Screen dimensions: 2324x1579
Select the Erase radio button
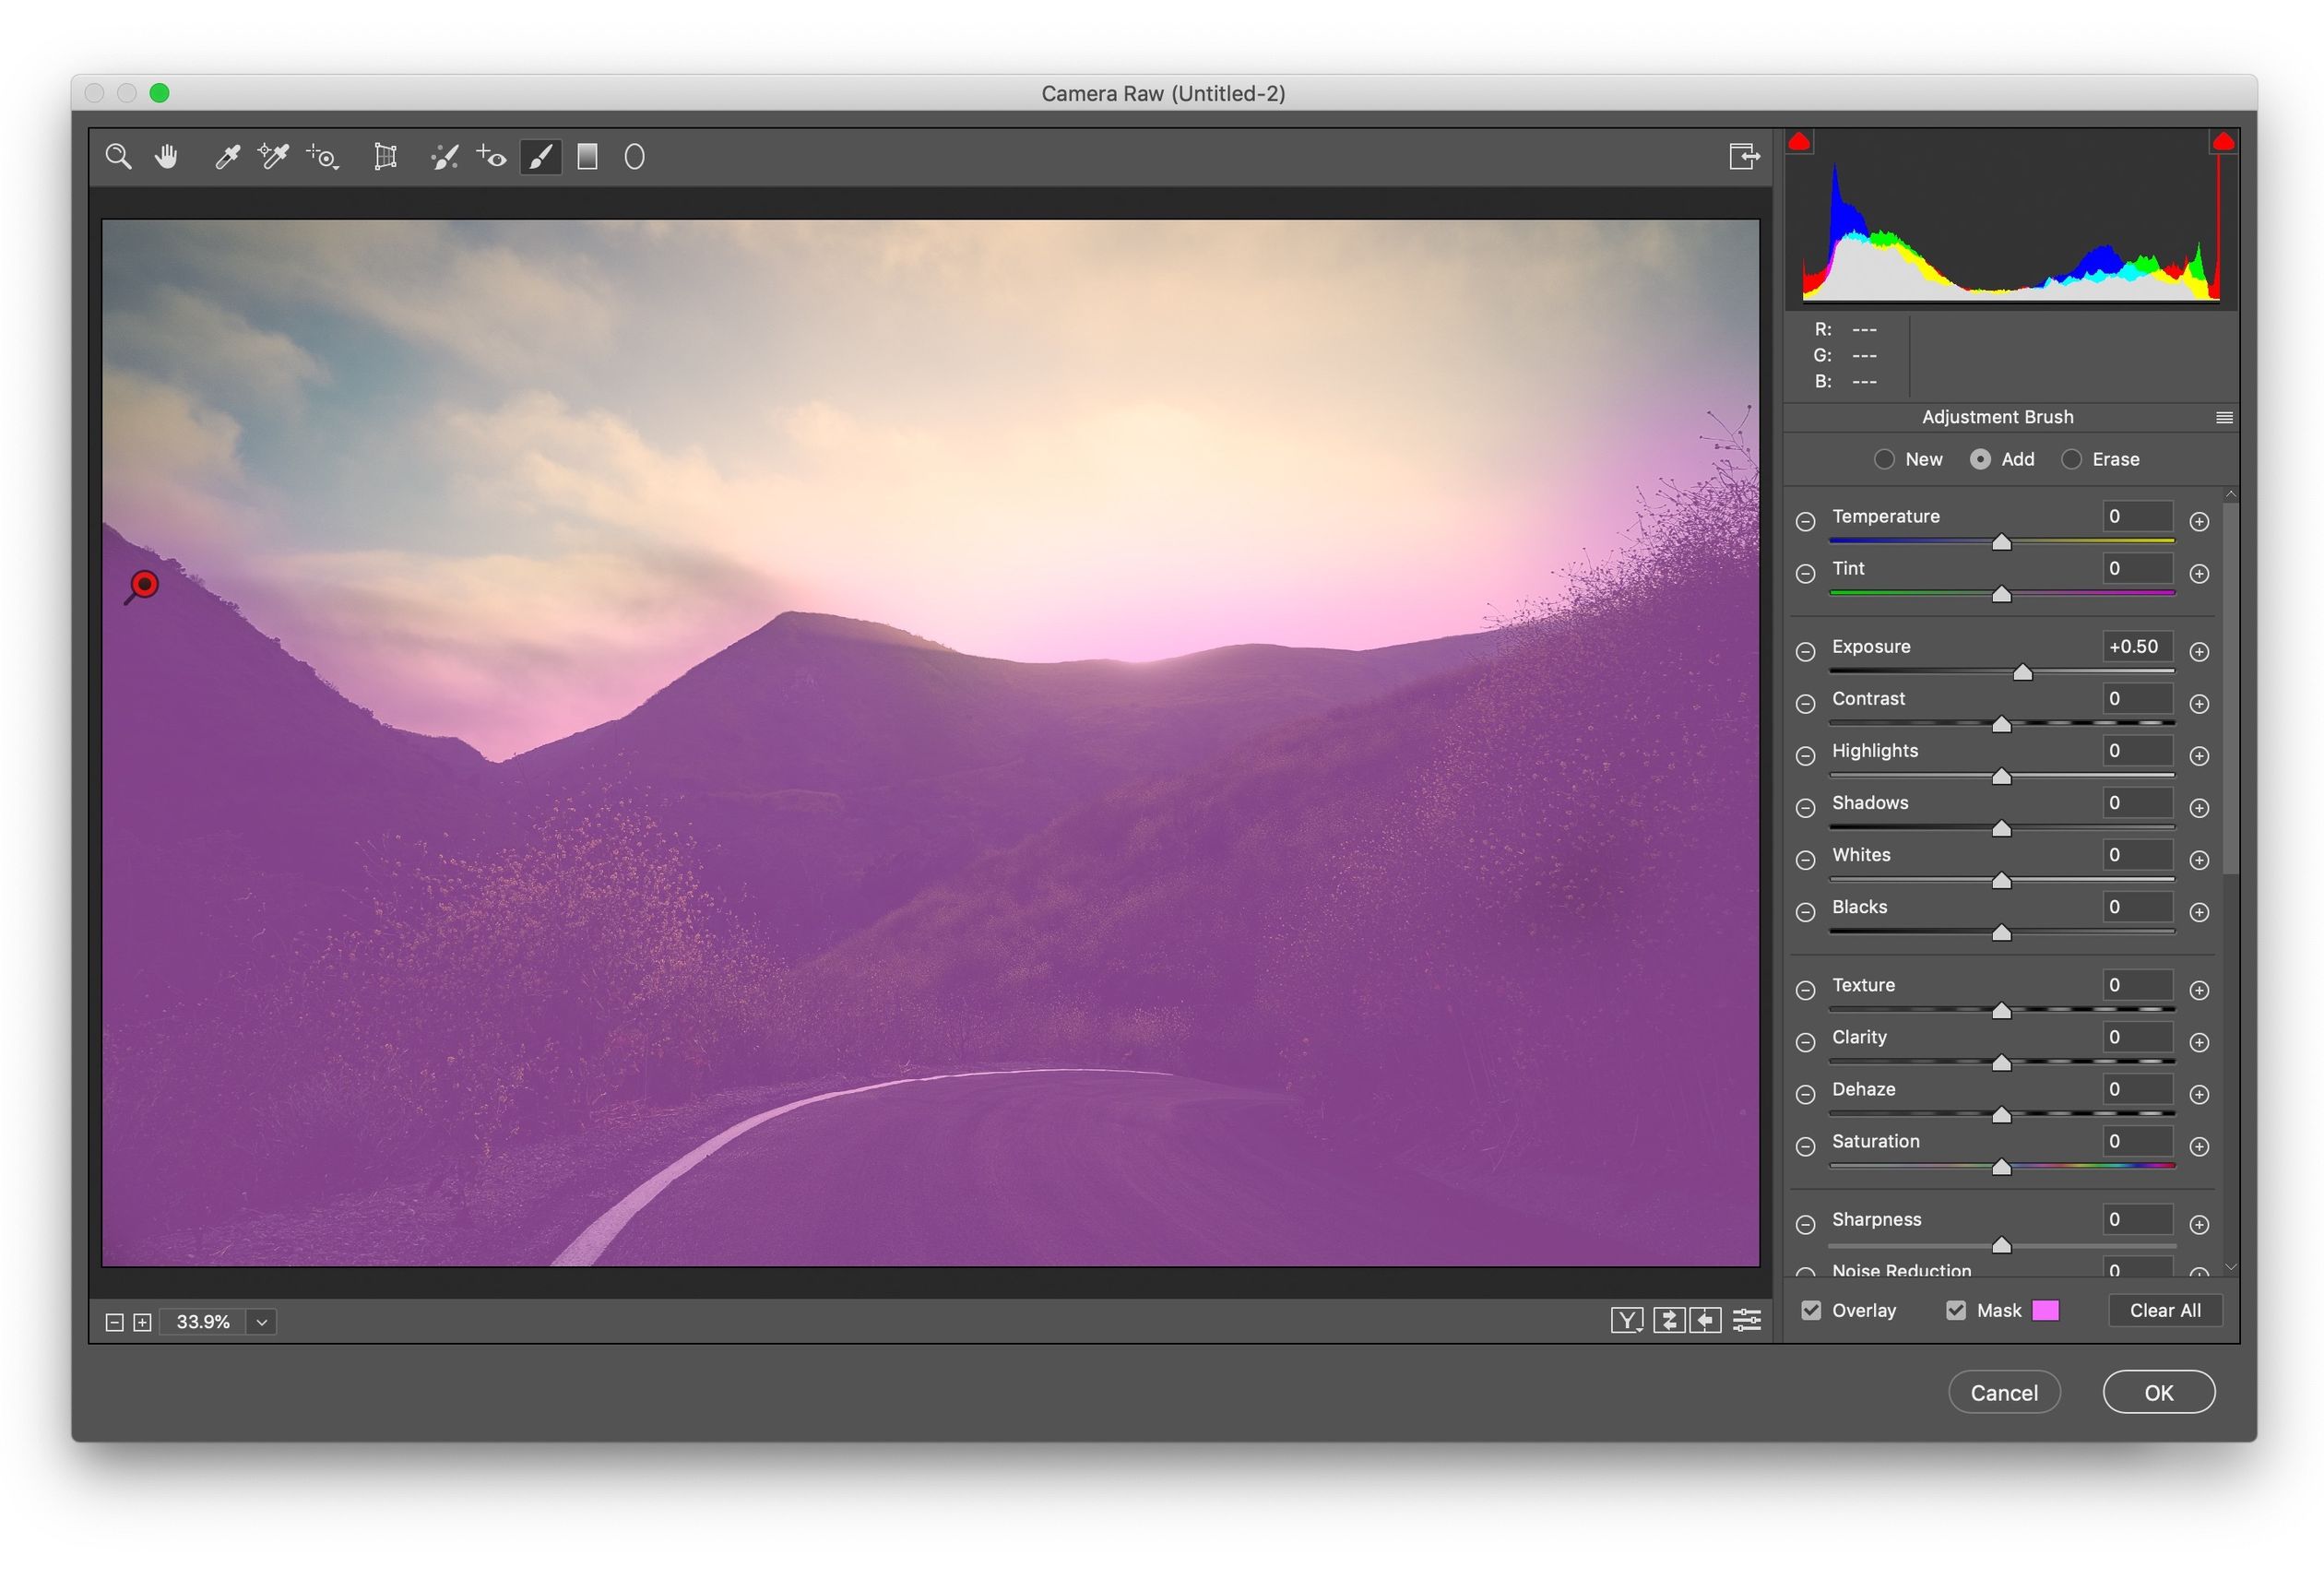pyautogui.click(x=2072, y=459)
